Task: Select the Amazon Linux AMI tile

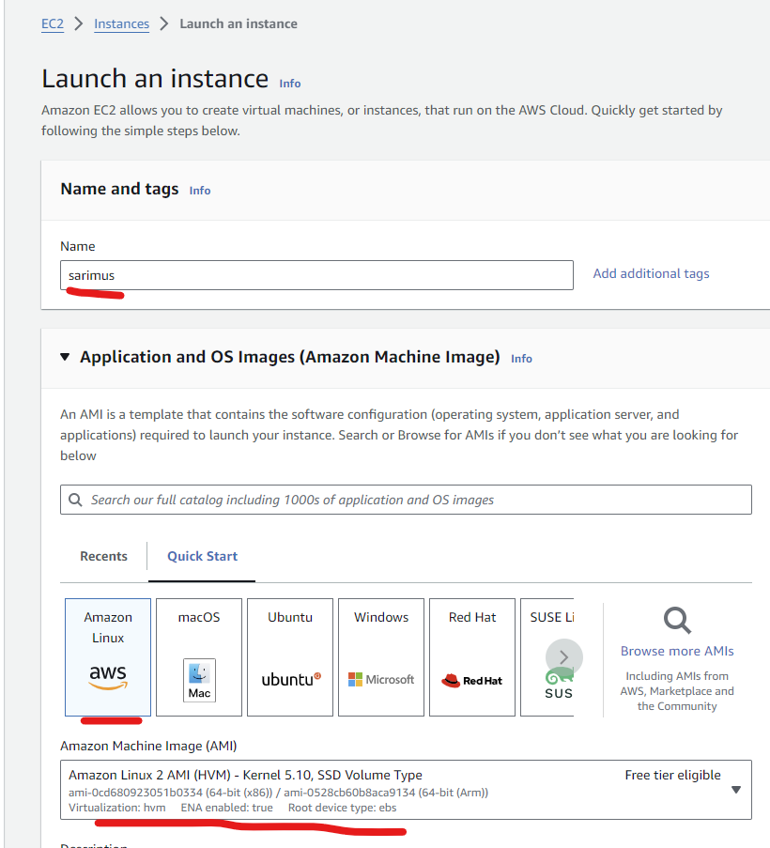Action: click(108, 657)
